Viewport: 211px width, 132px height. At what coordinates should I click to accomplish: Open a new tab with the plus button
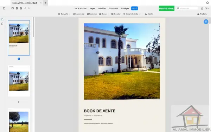(x=45, y=3)
